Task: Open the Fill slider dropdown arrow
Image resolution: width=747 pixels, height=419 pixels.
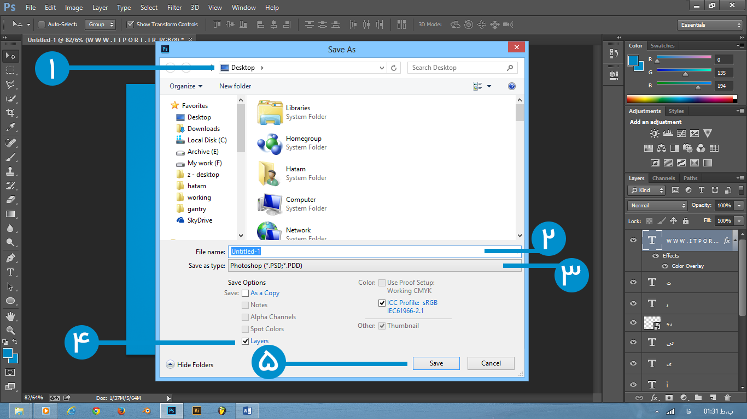Action: click(x=739, y=221)
